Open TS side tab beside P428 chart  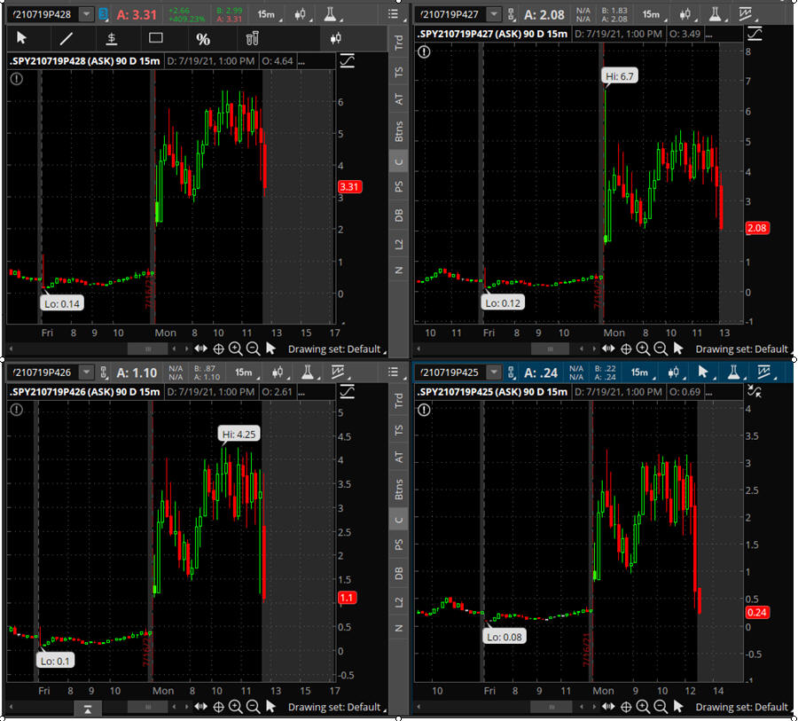(x=398, y=72)
